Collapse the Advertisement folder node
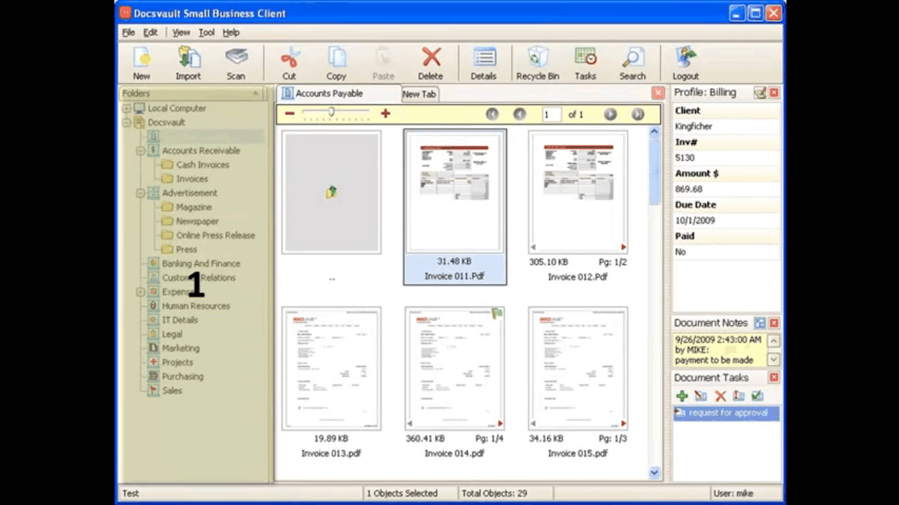Viewport: 899px width, 505px height. pos(140,193)
